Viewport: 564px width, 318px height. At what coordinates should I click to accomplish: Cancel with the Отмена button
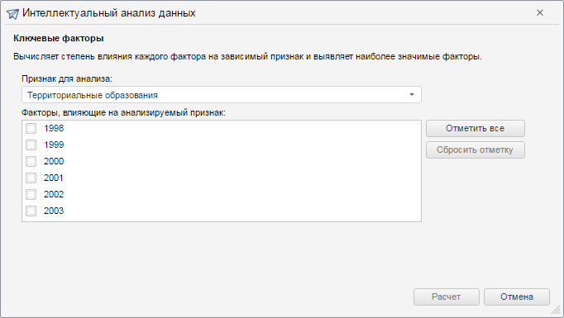[x=517, y=297]
